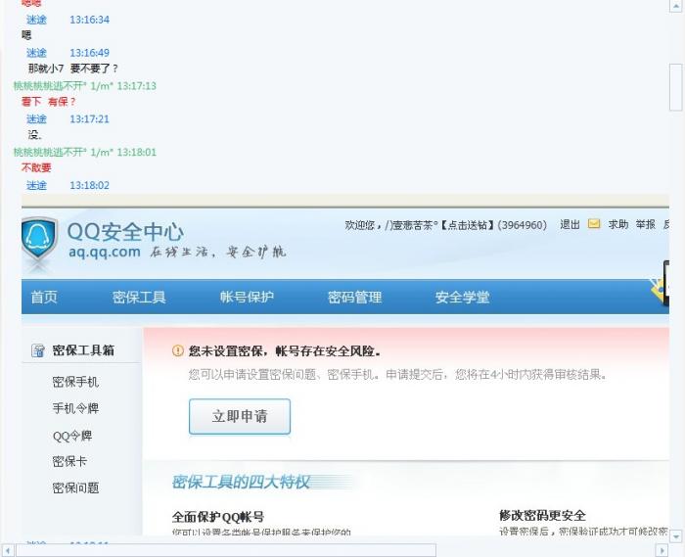Open 密保问题 sidebar entry
This screenshot has width=685, height=557.
point(75,487)
